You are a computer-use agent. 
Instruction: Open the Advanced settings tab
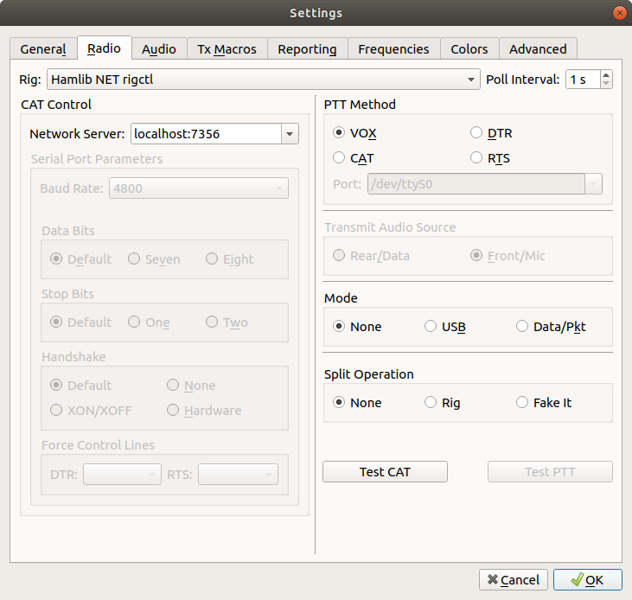538,49
